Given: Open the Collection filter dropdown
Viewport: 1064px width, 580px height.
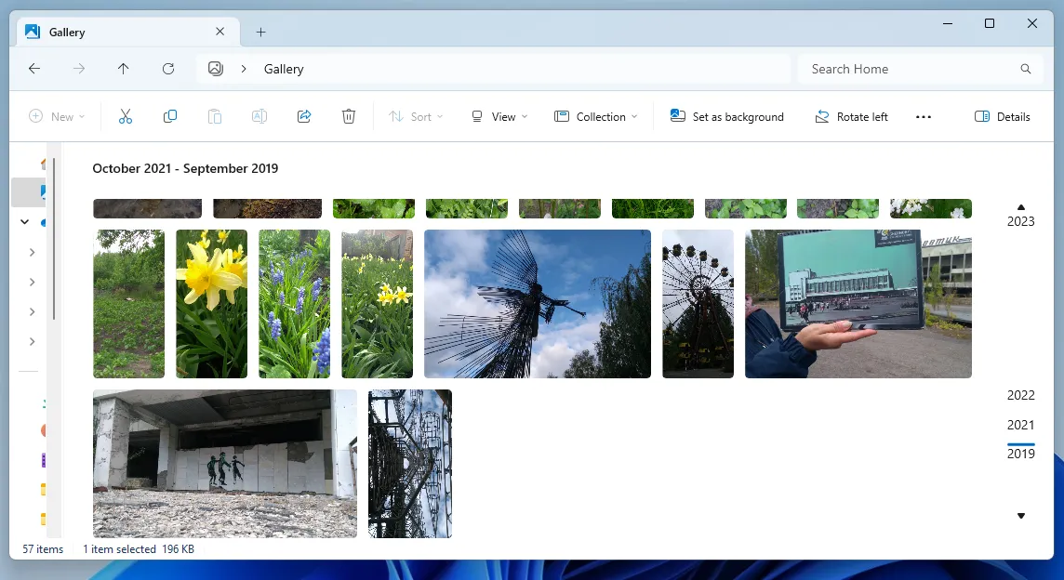Looking at the screenshot, I should 595,116.
